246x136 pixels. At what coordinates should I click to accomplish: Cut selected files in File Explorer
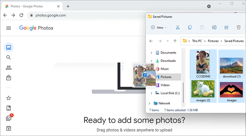pyautogui.click(x=177, y=28)
